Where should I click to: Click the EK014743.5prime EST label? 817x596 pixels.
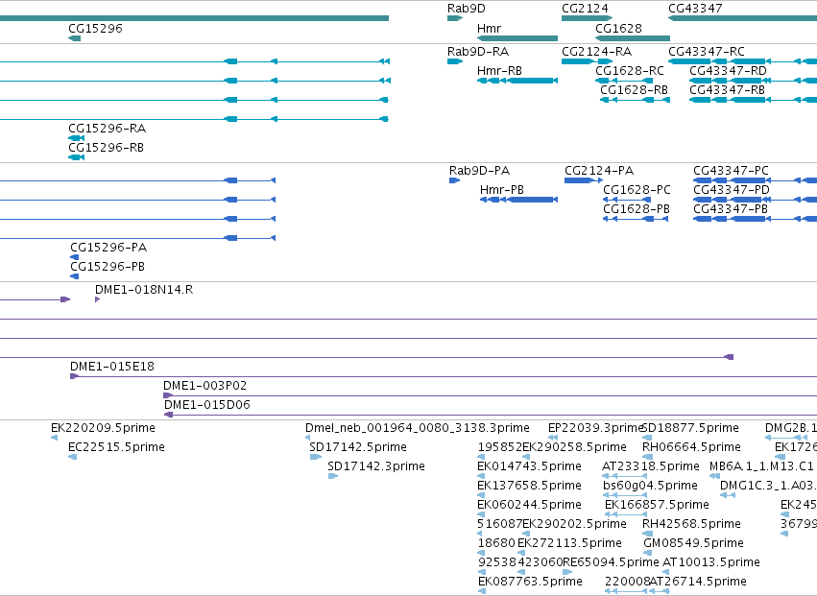(x=529, y=466)
